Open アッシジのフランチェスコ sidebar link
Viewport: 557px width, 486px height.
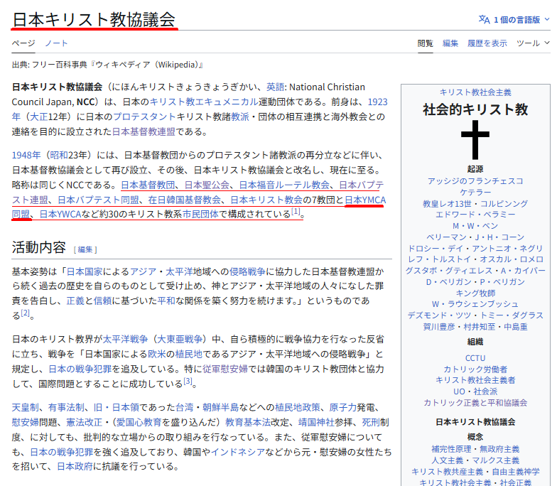[475, 181]
